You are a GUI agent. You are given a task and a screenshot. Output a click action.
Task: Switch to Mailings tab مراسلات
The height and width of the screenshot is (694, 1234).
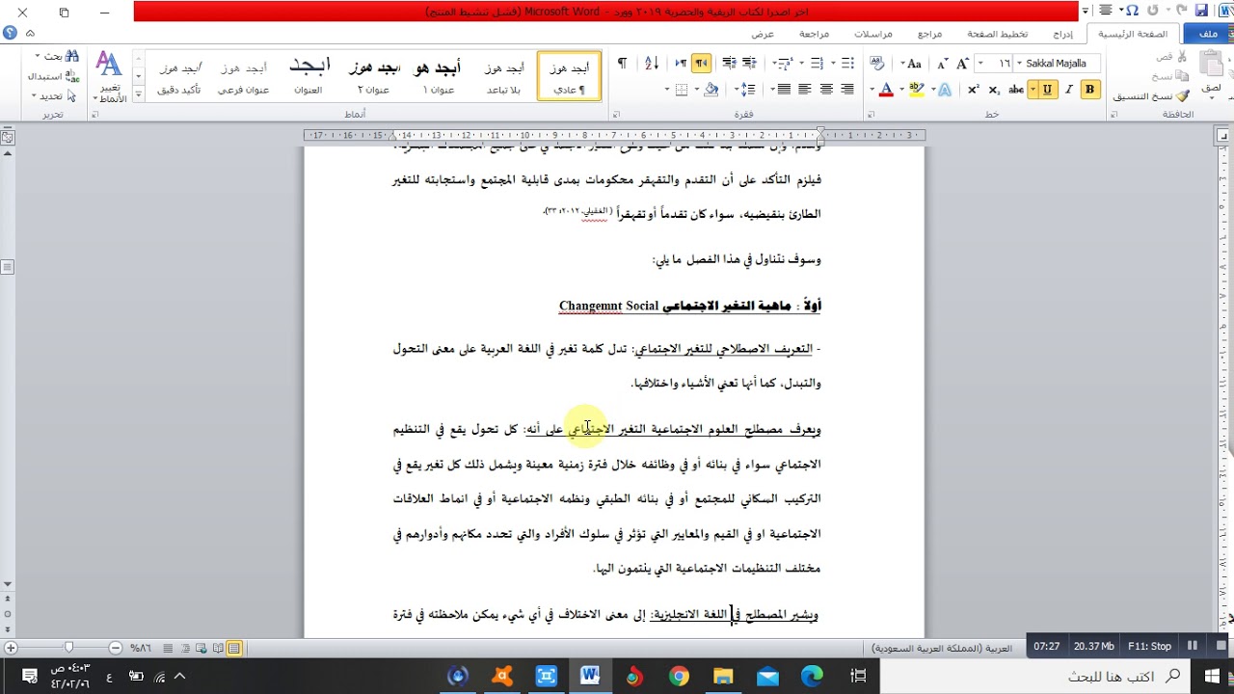(x=872, y=34)
